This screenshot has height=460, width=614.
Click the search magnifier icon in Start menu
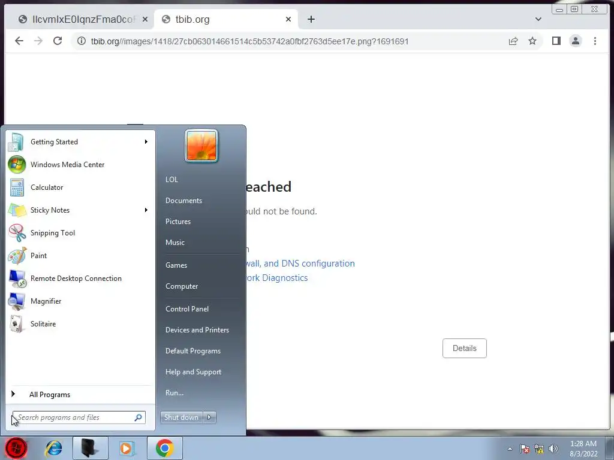tap(139, 417)
